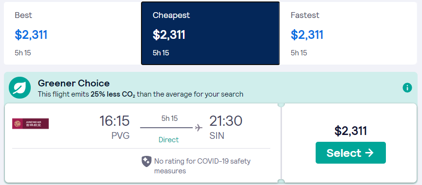Click the arrow on the Select button
Screen dimensions: 422x185
point(369,153)
